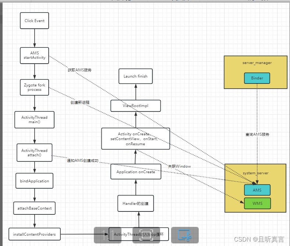The width and height of the screenshot is (290, 246).
Task: Select the Activity onCreate setContentView node
Action: (135, 139)
